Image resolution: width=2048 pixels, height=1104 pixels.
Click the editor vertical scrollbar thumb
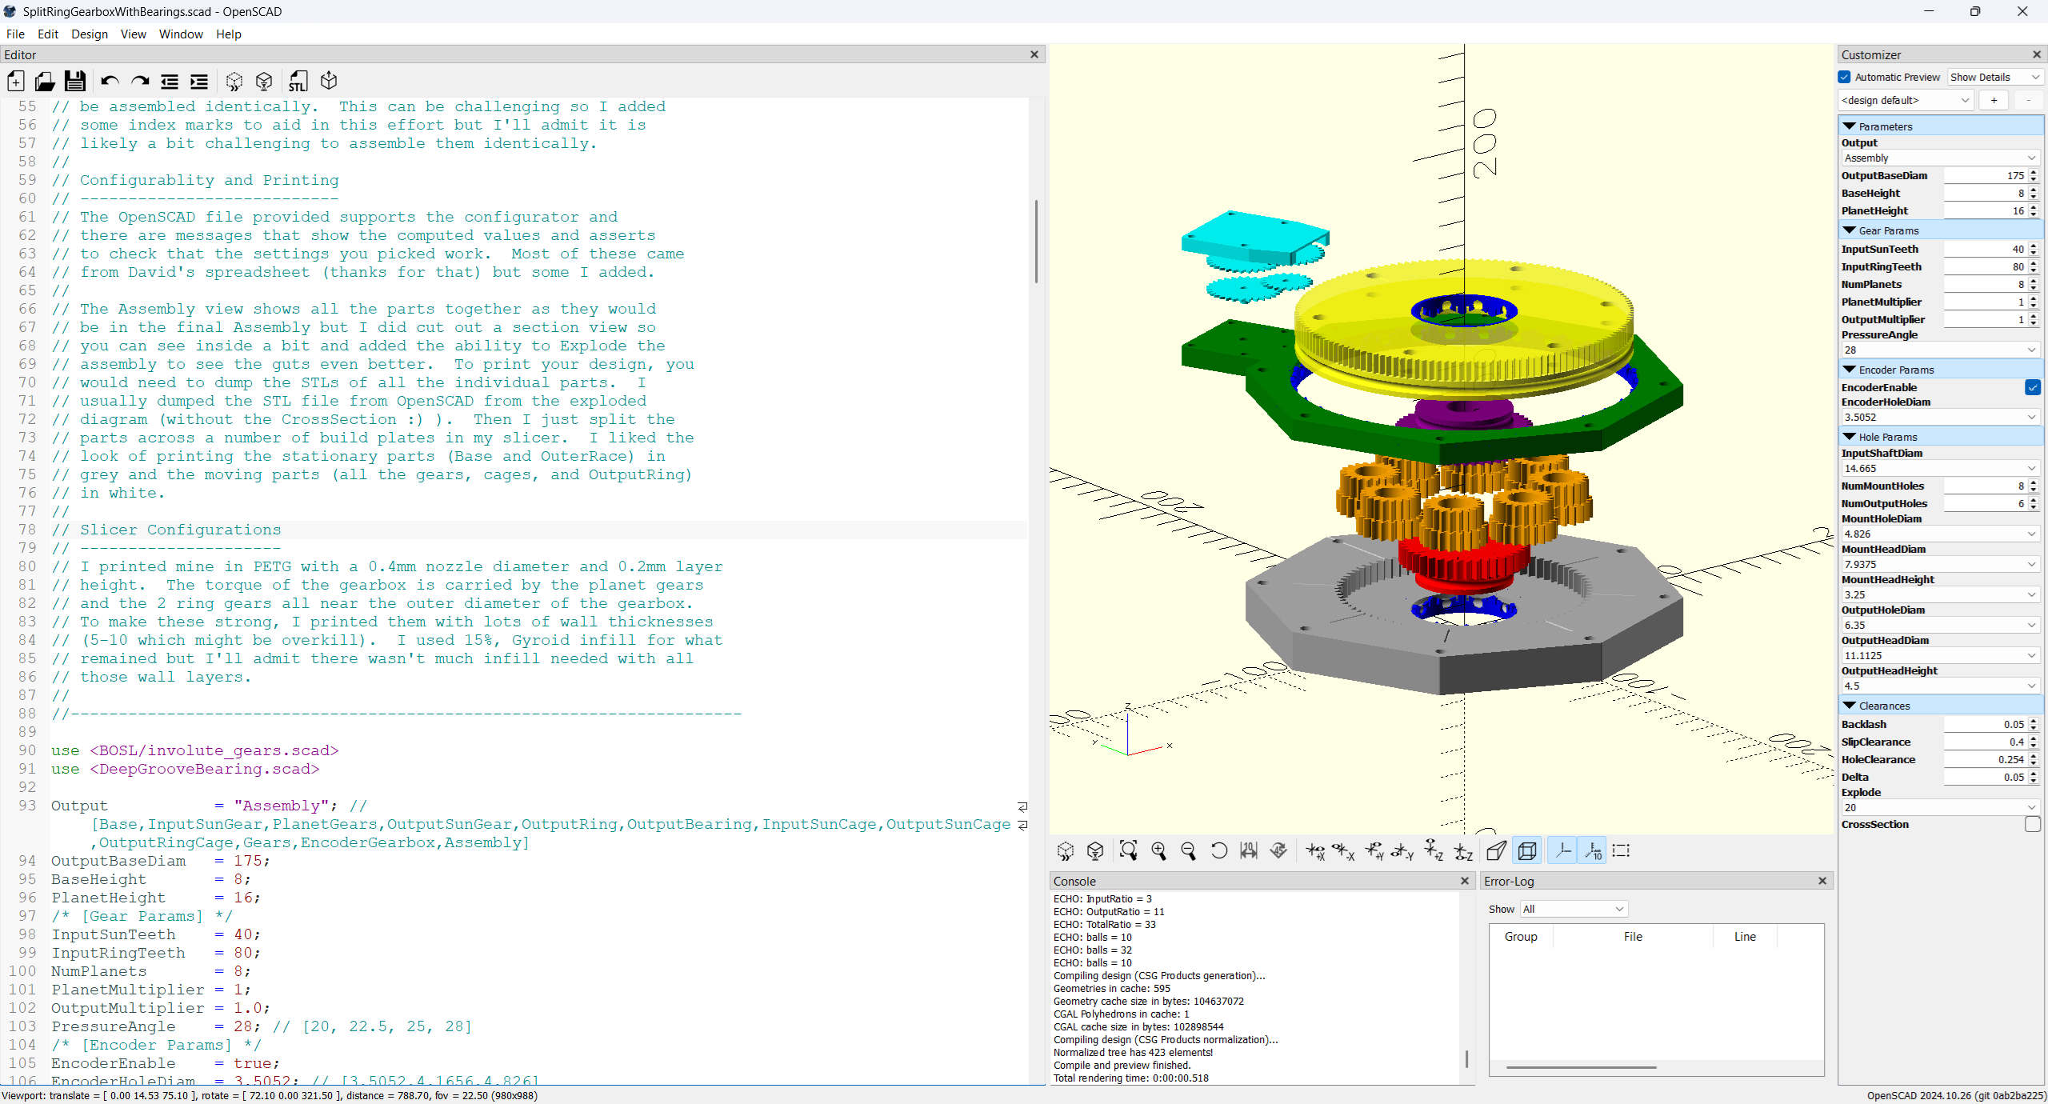[1036, 241]
